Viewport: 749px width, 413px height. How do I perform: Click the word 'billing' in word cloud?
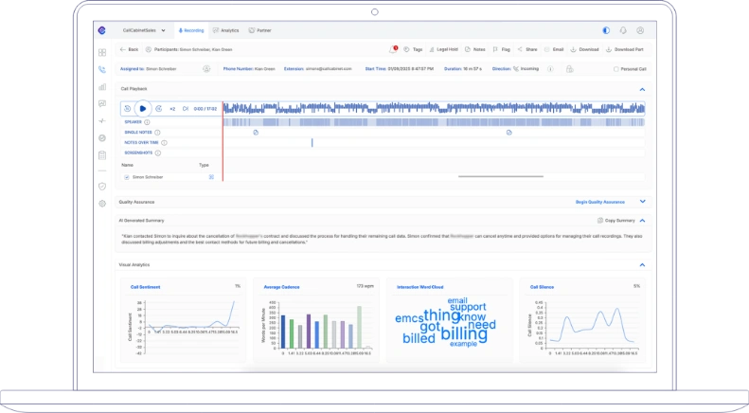click(464, 333)
